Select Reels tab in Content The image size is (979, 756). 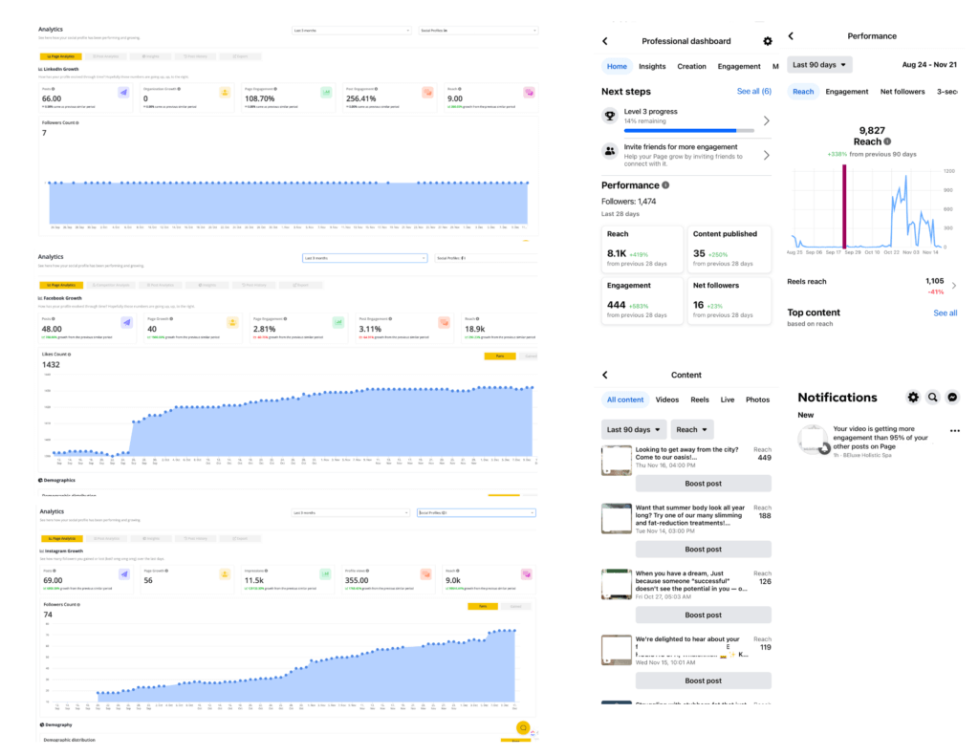(x=699, y=400)
